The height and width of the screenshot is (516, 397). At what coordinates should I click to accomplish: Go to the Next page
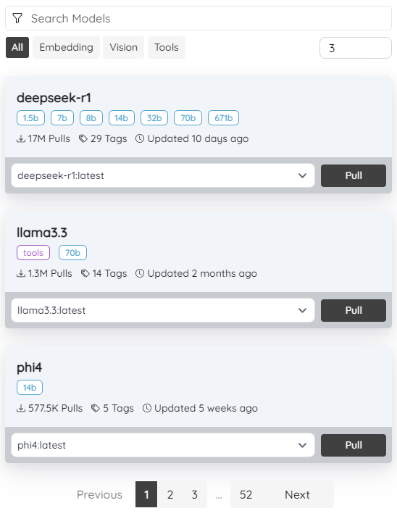[297, 494]
